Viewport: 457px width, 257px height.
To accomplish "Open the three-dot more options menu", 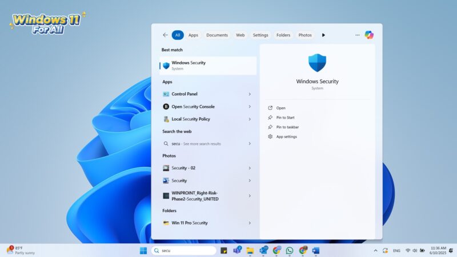I will coord(358,35).
